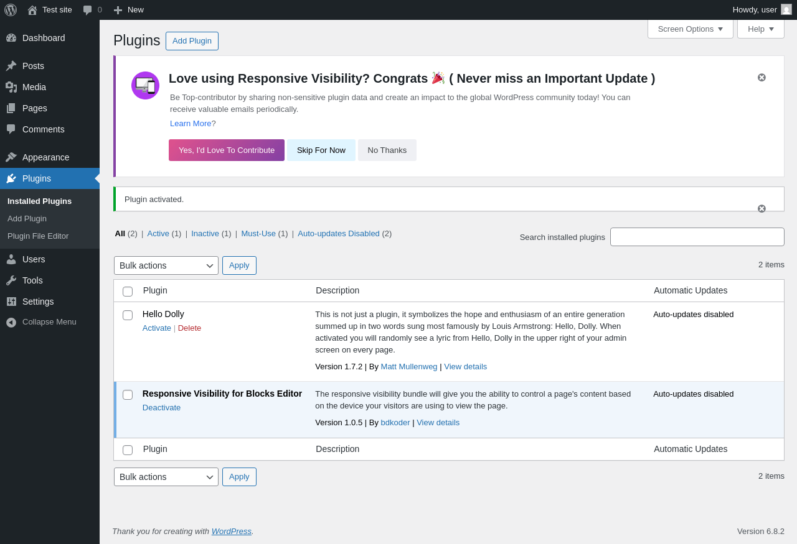Click Version 6.8.2 footer text
797x544 pixels.
[x=761, y=531]
